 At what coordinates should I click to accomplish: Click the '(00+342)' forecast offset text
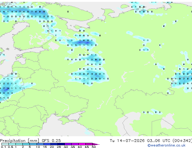point(182,141)
